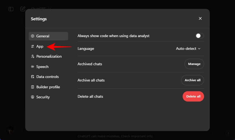235x140 pixels.
Task: Toggle the sidebar panel icon at top left
Action: (x=11, y=9)
